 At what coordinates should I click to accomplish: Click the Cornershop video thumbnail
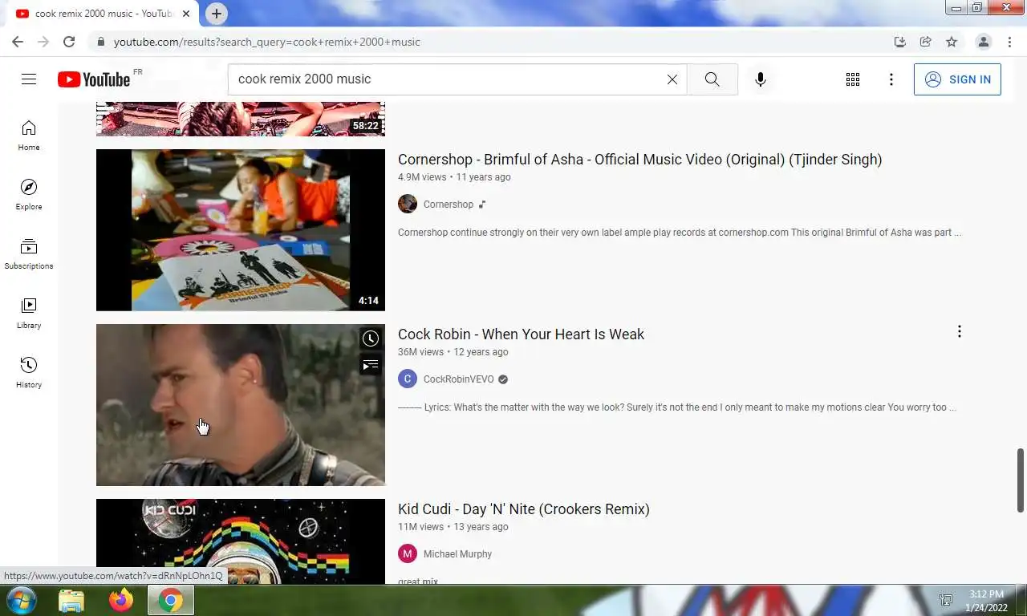(x=241, y=230)
